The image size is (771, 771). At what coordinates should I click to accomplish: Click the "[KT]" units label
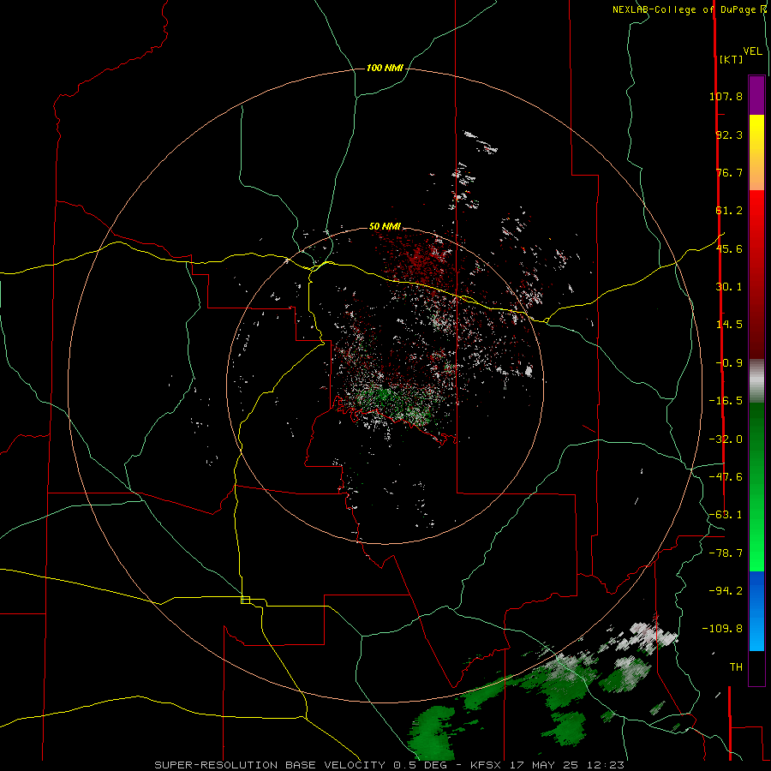coord(732,59)
